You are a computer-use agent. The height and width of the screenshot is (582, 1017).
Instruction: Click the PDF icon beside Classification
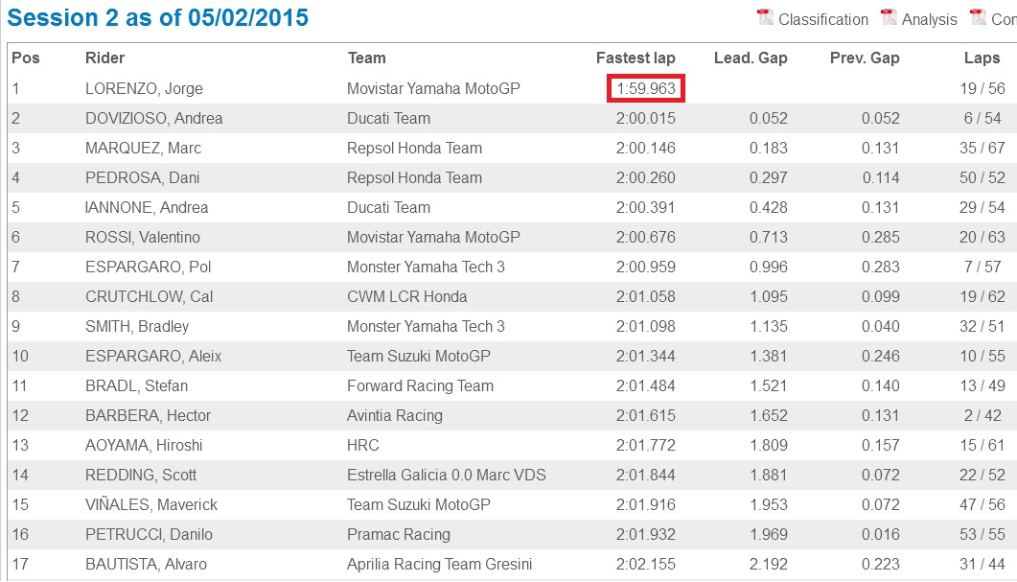click(x=765, y=17)
